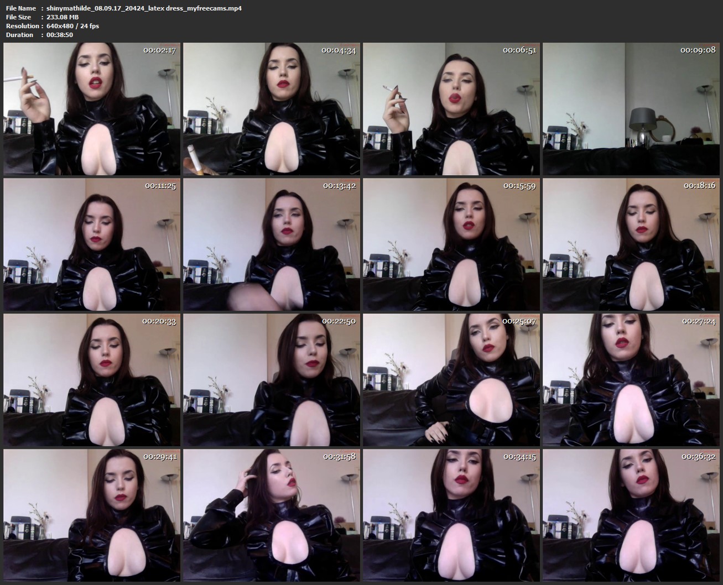Image resolution: width=723 pixels, height=585 pixels.
Task: Select the thumbnail stamped 00:06:51
Action: coord(451,109)
